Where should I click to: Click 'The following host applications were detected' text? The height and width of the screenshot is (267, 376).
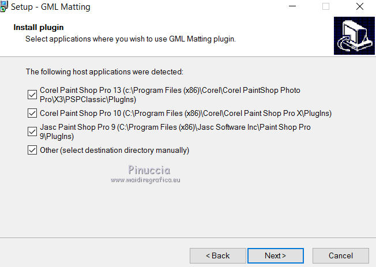[104, 72]
